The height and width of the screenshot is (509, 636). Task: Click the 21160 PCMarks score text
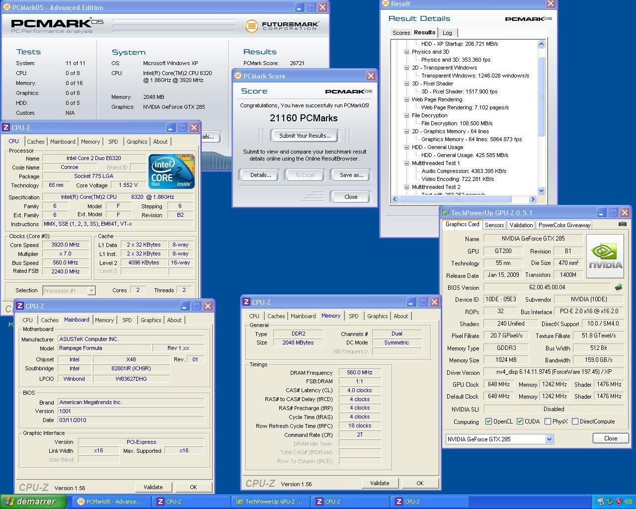304,118
